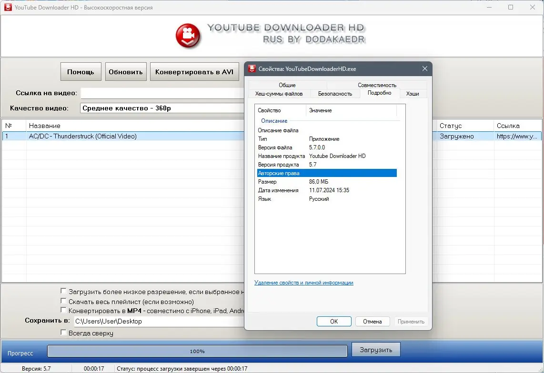This screenshot has height=373, width=544.
Task: Click the 00:00:17 timer in status bar
Action: (94, 369)
